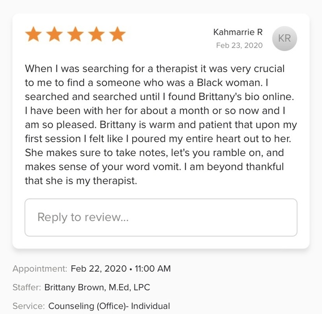
Task: Click the first orange rating star
Action: [34, 35]
